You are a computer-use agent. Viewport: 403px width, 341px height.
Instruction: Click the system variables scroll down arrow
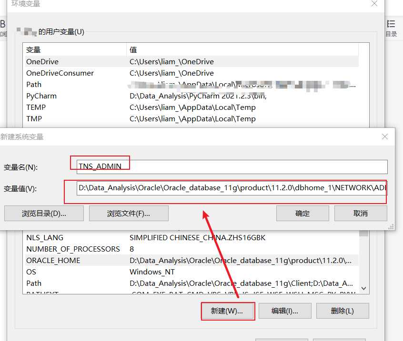point(363,288)
